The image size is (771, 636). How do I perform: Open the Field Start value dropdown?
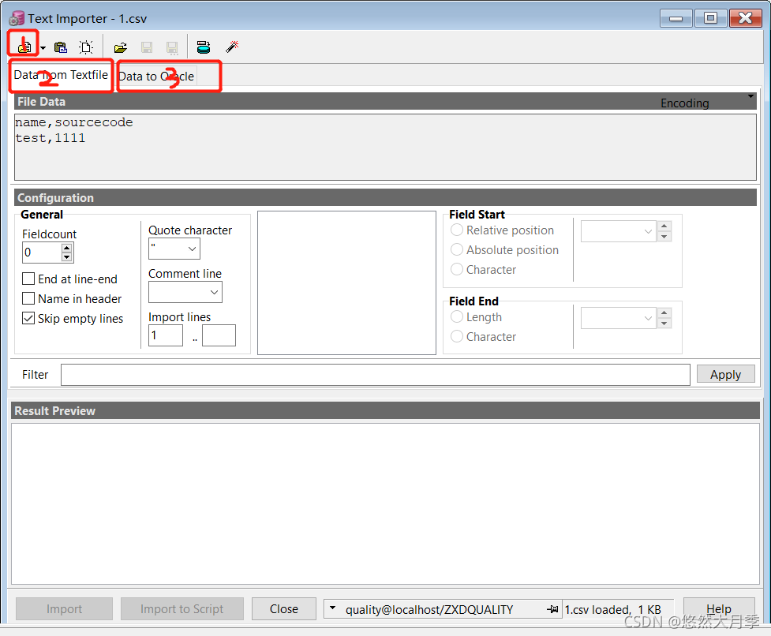tap(648, 231)
